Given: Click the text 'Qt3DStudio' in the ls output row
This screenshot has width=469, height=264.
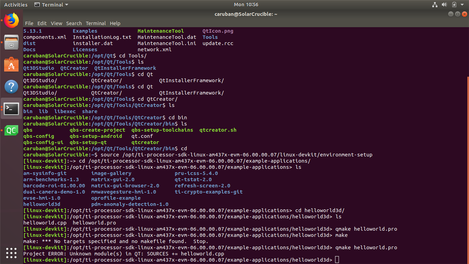Looking at the screenshot, I should [x=39, y=68].
